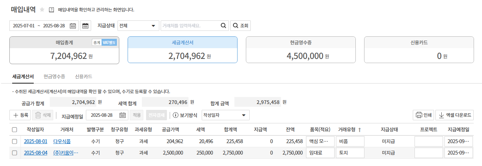
Task: Open the help icon beside the title
Action: pyautogui.click(x=51, y=10)
